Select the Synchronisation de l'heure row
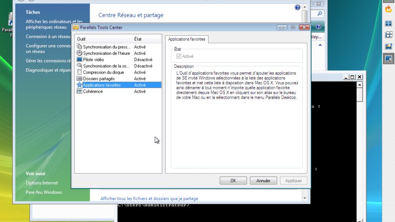This screenshot has height=222, width=395. [118, 53]
